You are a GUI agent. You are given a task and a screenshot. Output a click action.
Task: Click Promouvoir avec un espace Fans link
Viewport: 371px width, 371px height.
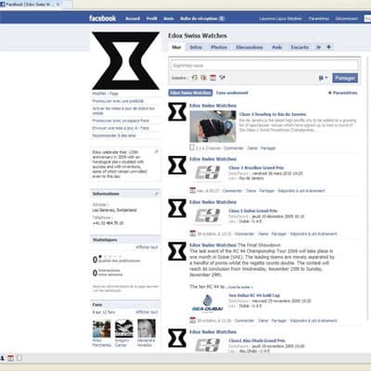(x=121, y=121)
